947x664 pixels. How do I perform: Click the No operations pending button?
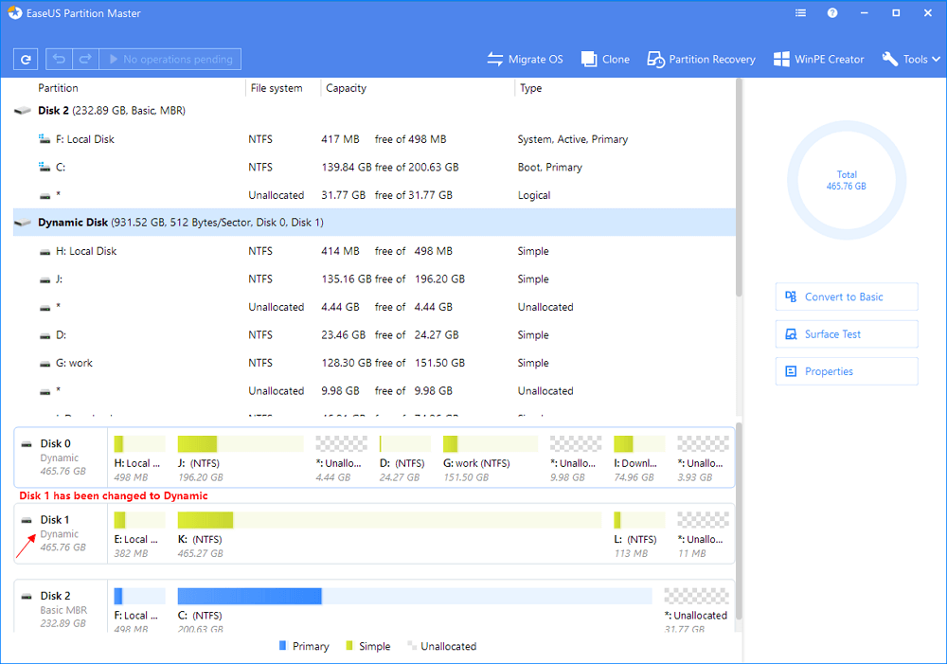point(170,60)
